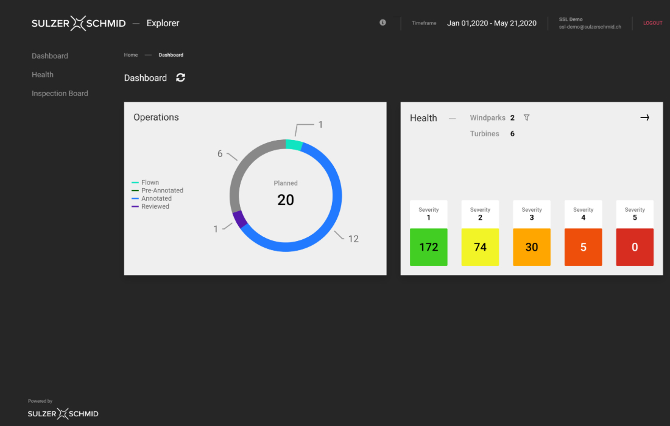This screenshot has width=670, height=426.
Task: Go to Home breadcrumb
Action: click(x=131, y=55)
